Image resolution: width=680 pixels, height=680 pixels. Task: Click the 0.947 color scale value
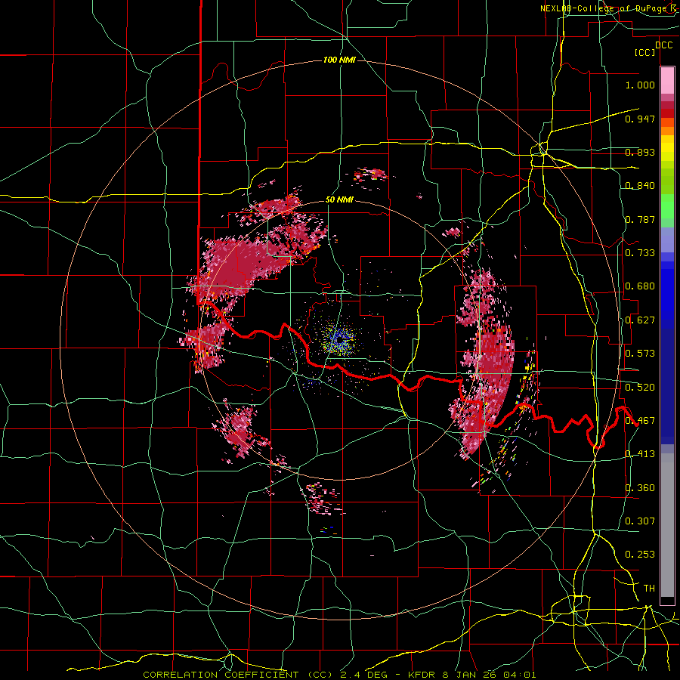pyautogui.click(x=640, y=119)
